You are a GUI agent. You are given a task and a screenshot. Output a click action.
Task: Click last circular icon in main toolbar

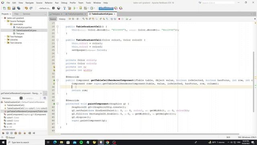[x=121, y=8]
